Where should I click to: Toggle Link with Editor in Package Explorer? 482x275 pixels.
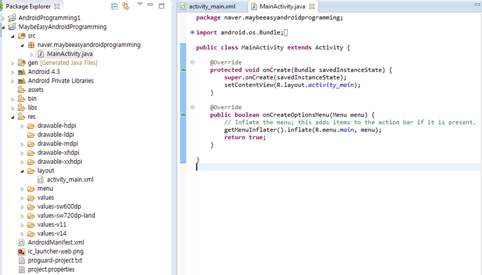pyautogui.click(x=126, y=6)
